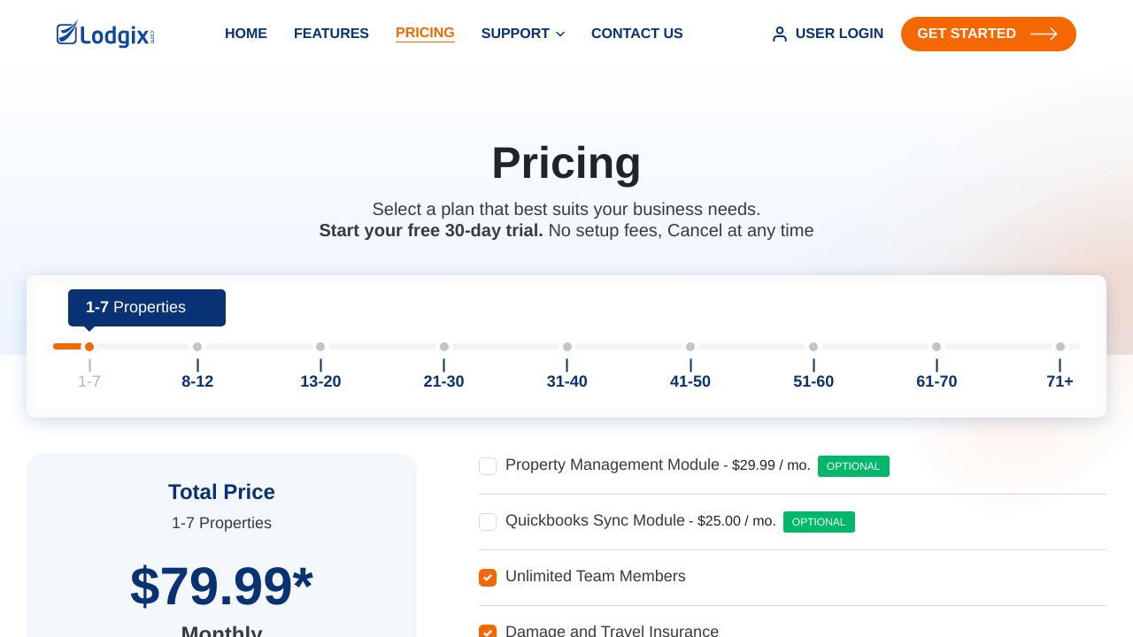Open the Features page

[331, 34]
